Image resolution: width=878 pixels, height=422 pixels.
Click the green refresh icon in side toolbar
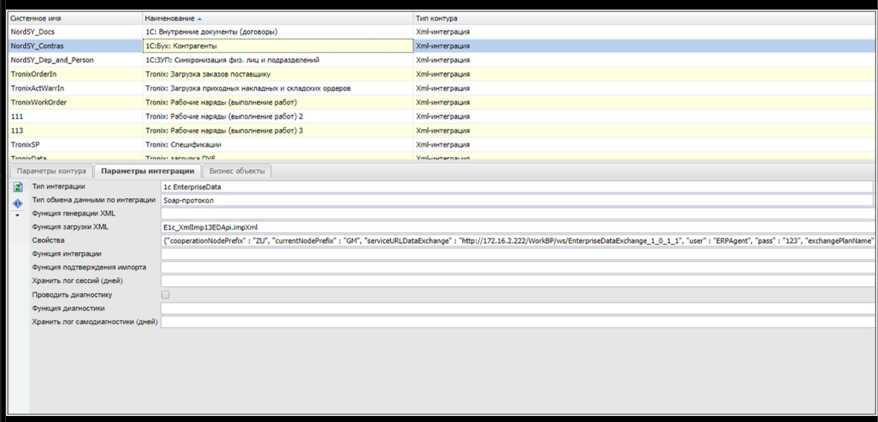18,187
